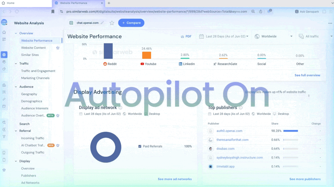The width and height of the screenshot is (334, 187).
Task: Open Search section in sidebar
Action: point(25,124)
